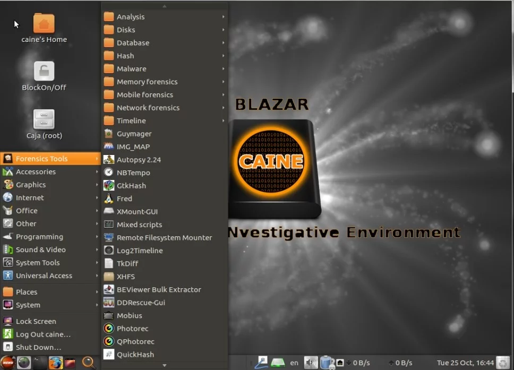Open the BEViewer Bulk Extractor

coord(158,290)
